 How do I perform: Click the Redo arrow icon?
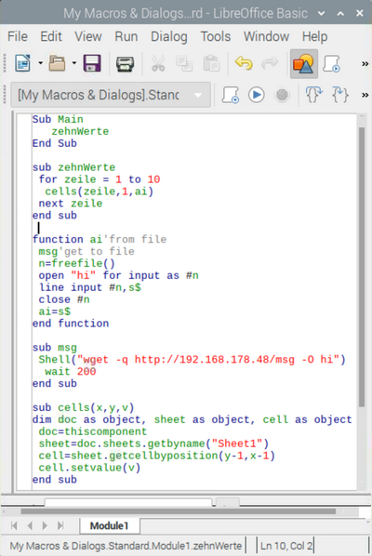tap(270, 63)
